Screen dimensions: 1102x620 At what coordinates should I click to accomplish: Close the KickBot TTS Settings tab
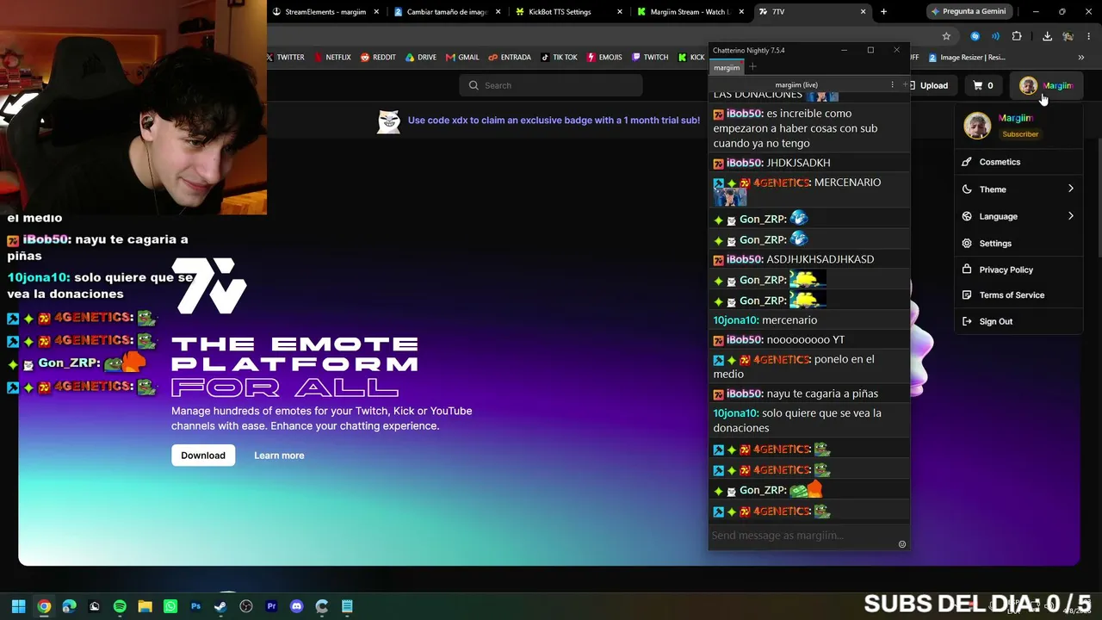(620, 12)
